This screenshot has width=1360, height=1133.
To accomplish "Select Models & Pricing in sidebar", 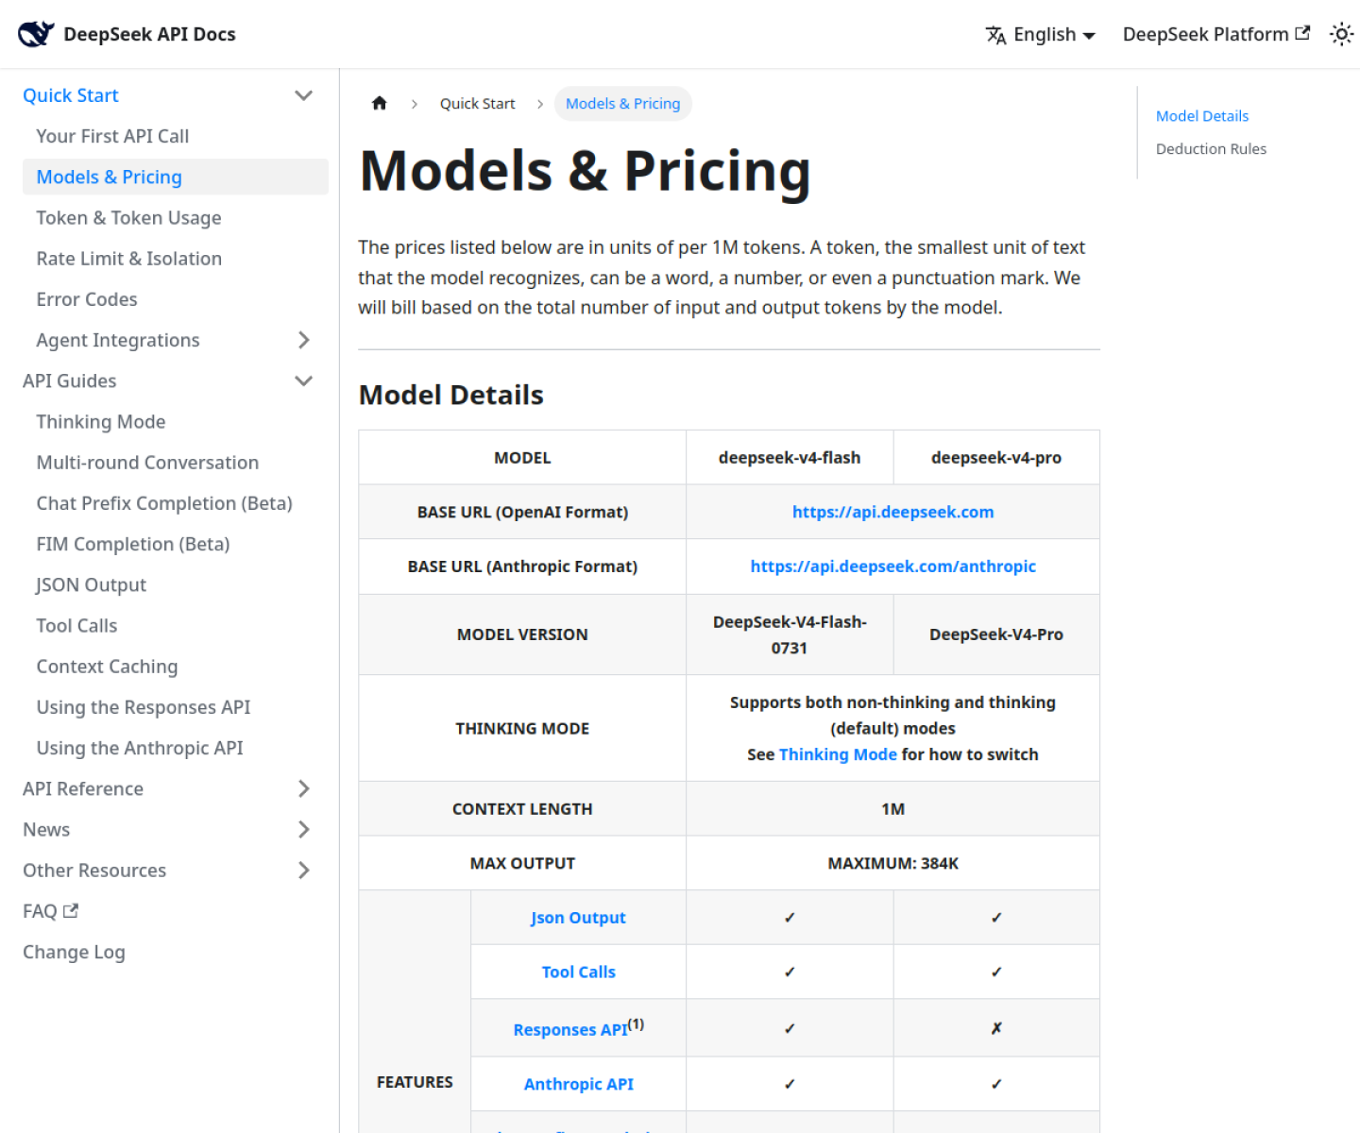I will click(176, 177).
